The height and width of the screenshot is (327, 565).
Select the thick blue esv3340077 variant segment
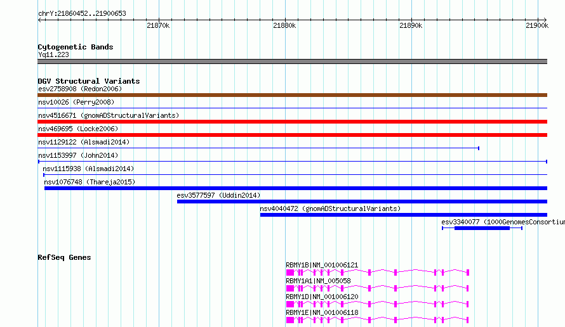482,228
